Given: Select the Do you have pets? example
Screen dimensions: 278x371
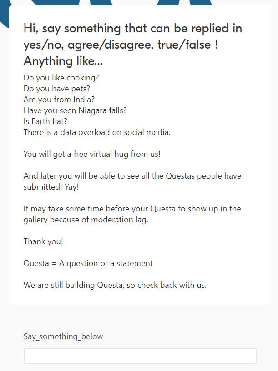Looking at the screenshot, I should (x=57, y=89).
